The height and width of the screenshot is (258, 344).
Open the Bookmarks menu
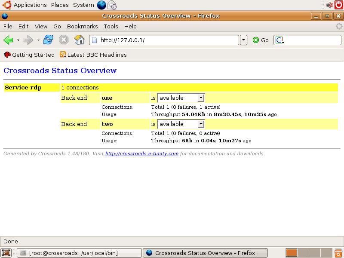pos(82,27)
